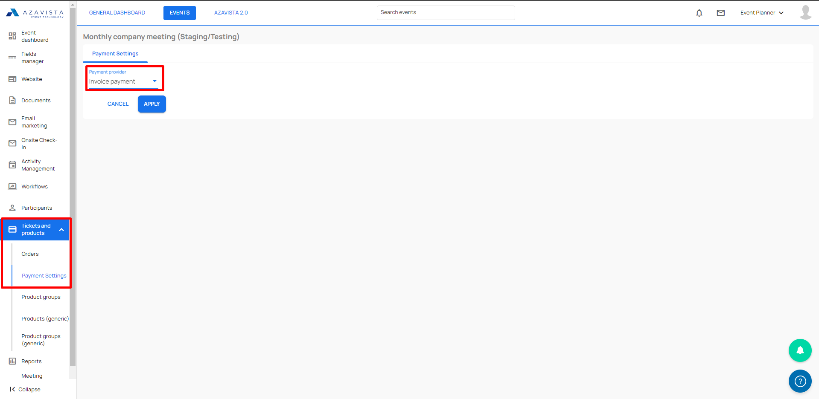Viewport: 819px width, 399px height.
Task: Click the Email marketing envelope icon
Action: [12, 122]
